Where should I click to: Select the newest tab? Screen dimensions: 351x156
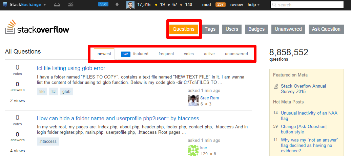pyautogui.click(x=104, y=54)
